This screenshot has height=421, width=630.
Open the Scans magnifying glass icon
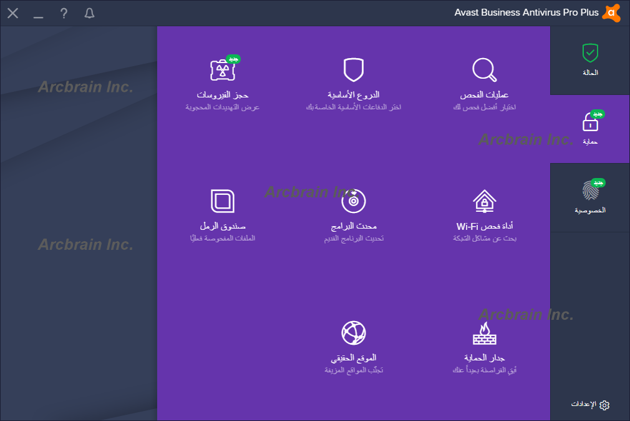pos(485,70)
